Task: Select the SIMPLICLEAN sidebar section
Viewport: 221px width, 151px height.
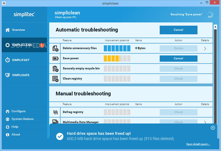Action: click(x=22, y=45)
